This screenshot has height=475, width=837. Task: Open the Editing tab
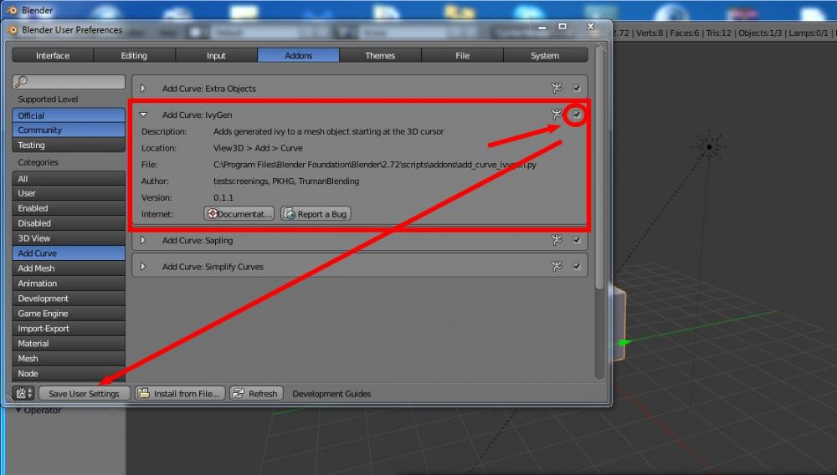pos(134,55)
